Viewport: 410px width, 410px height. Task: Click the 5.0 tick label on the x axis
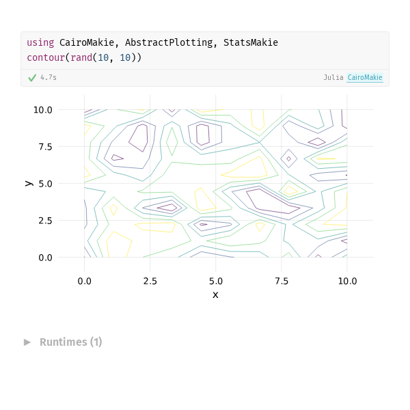pyautogui.click(x=216, y=281)
